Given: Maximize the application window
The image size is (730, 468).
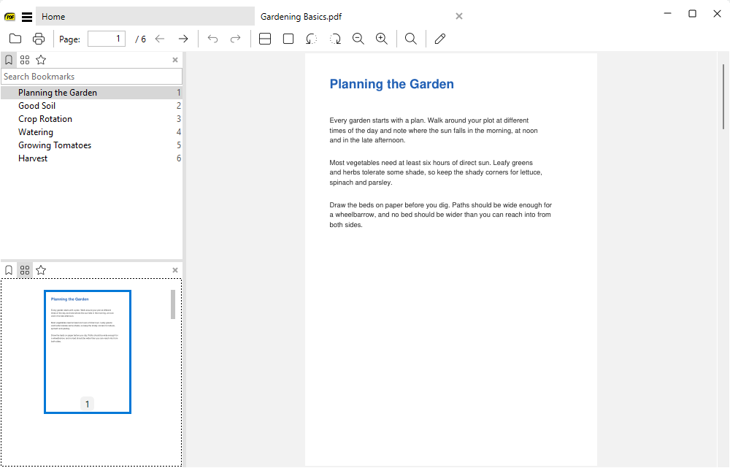Looking at the screenshot, I should [x=692, y=13].
